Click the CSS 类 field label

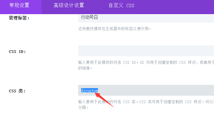(x=17, y=91)
